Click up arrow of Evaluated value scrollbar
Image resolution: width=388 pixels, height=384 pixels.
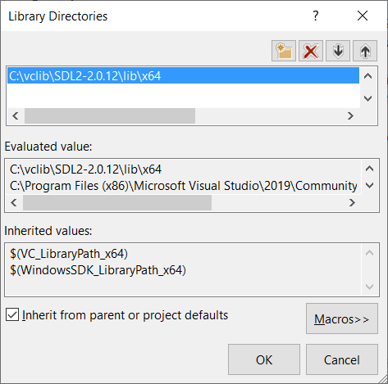point(369,169)
